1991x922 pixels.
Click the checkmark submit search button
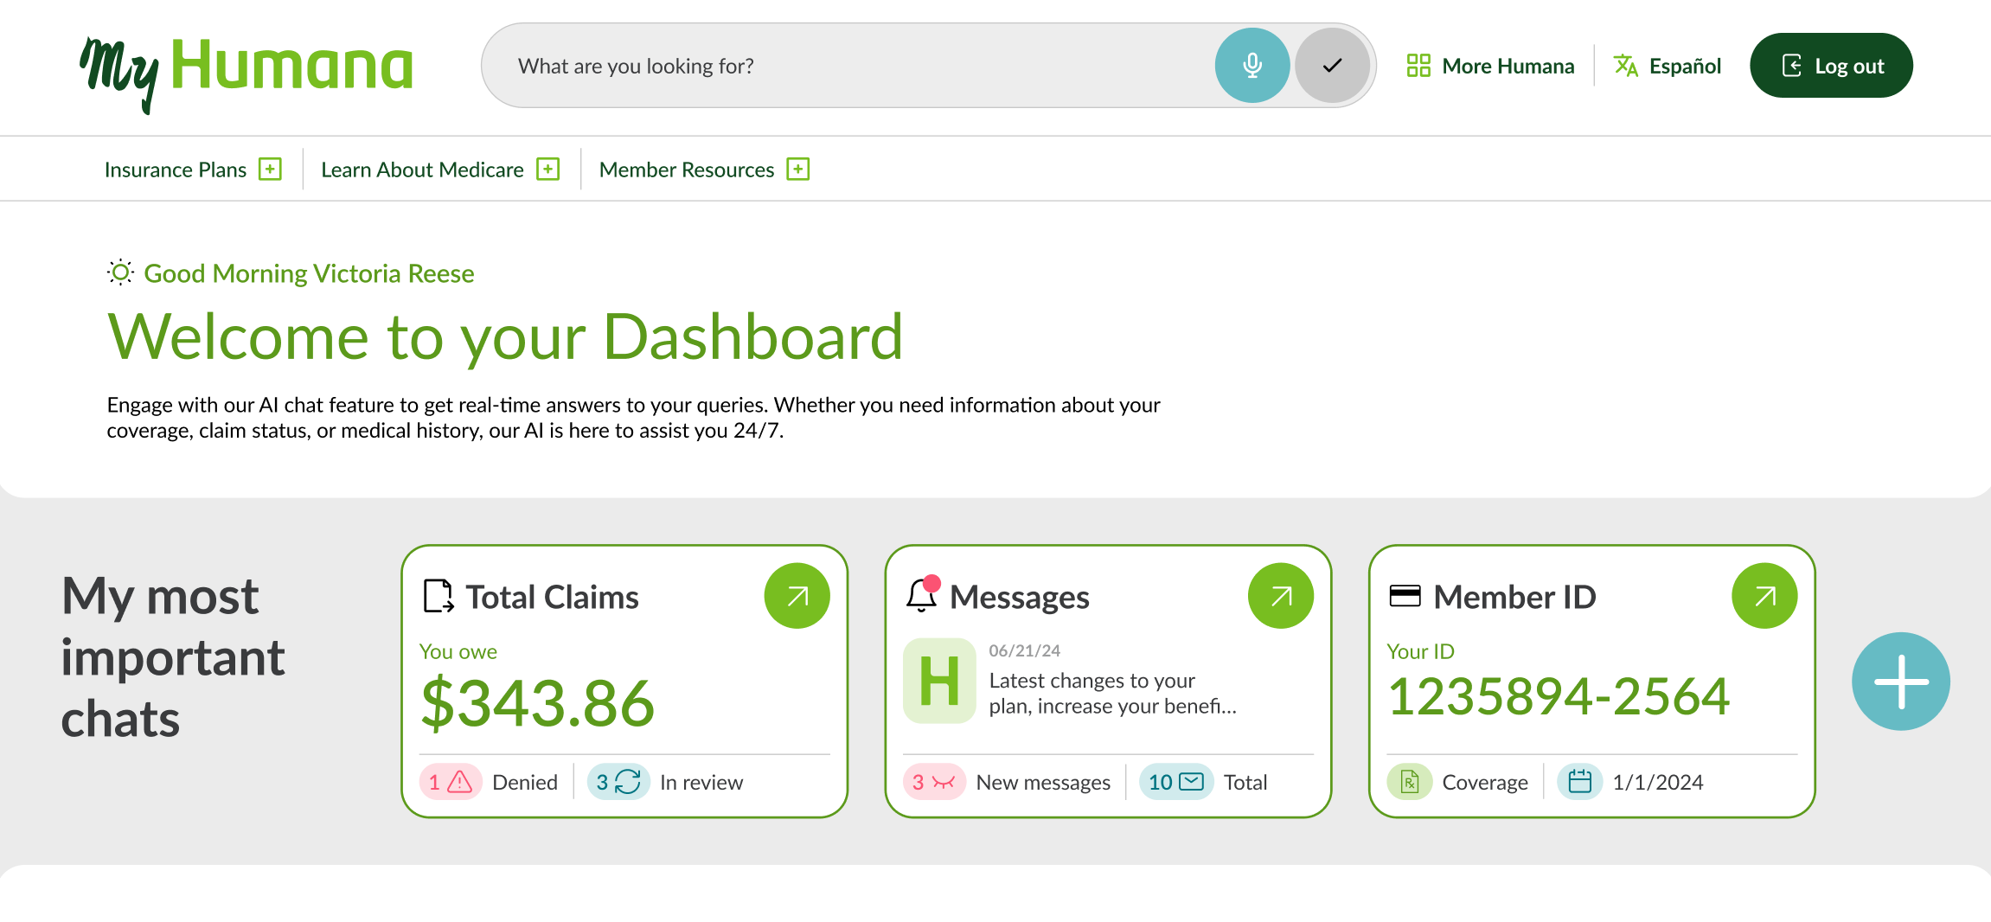[1332, 66]
